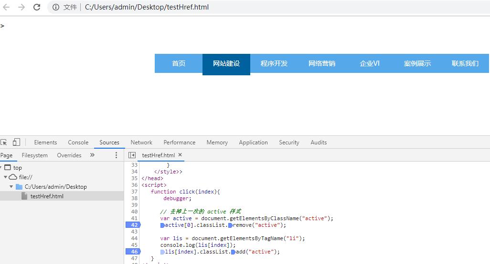
Task: Click the function click(index){ line
Action: coord(185,192)
